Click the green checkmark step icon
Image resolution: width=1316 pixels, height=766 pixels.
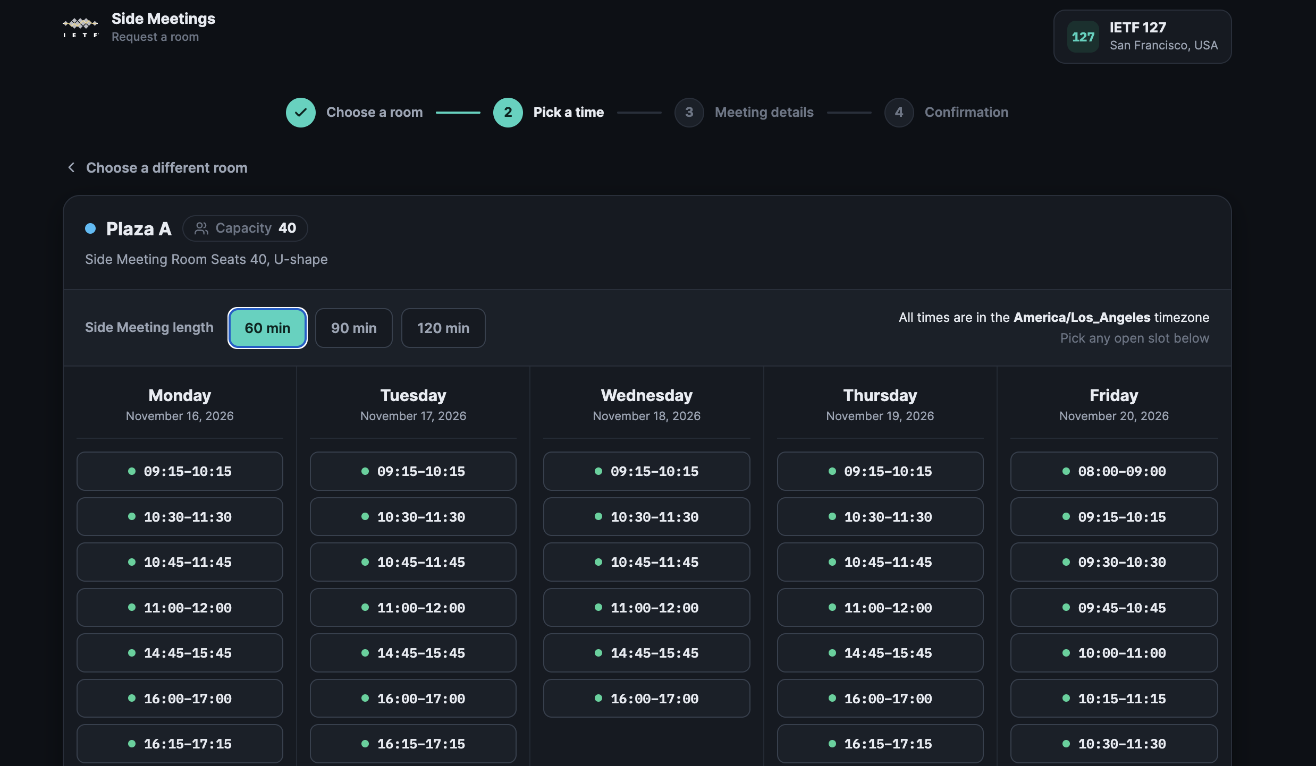tap(301, 112)
